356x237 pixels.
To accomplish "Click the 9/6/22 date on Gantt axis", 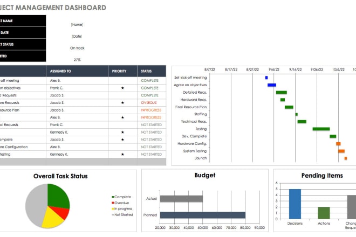I will 274,69.
